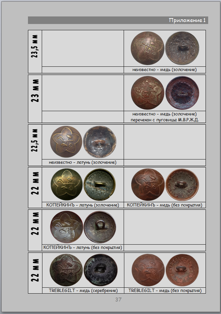Screen dimensions: 221x314
Task: Select the 22,5 мм size label
Action: tap(35, 140)
